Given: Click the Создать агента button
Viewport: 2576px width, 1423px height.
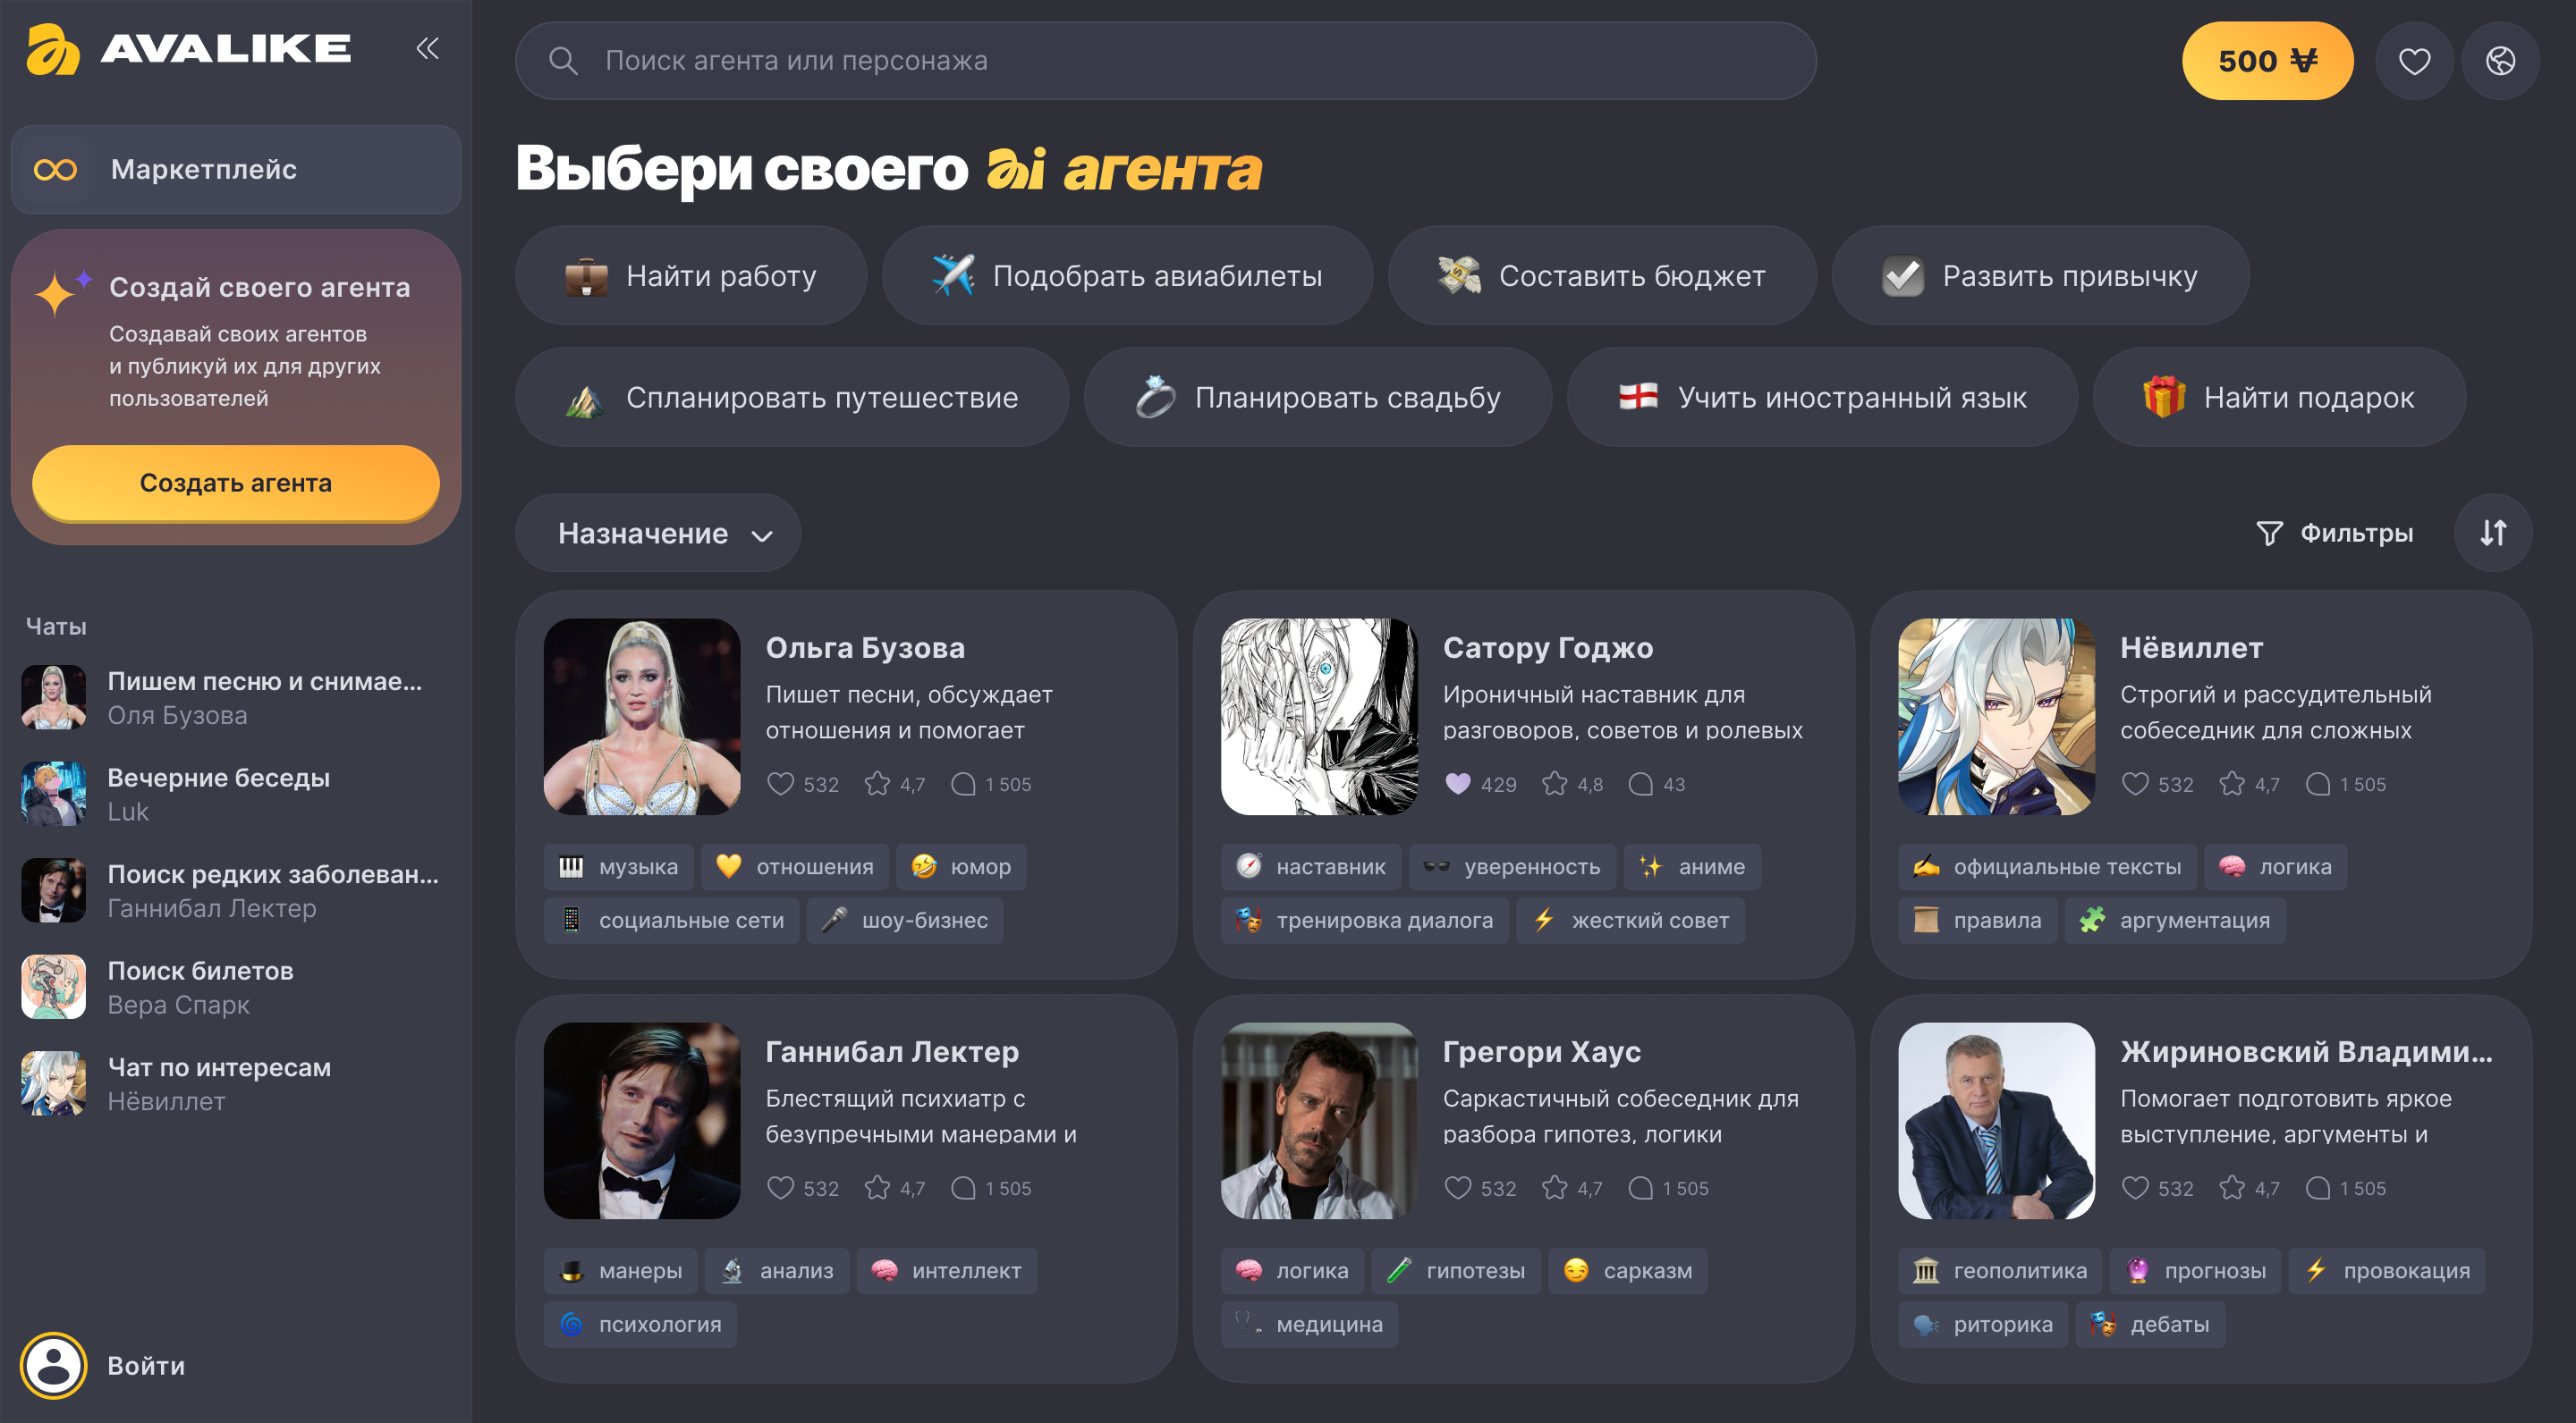Looking at the screenshot, I should 236,484.
